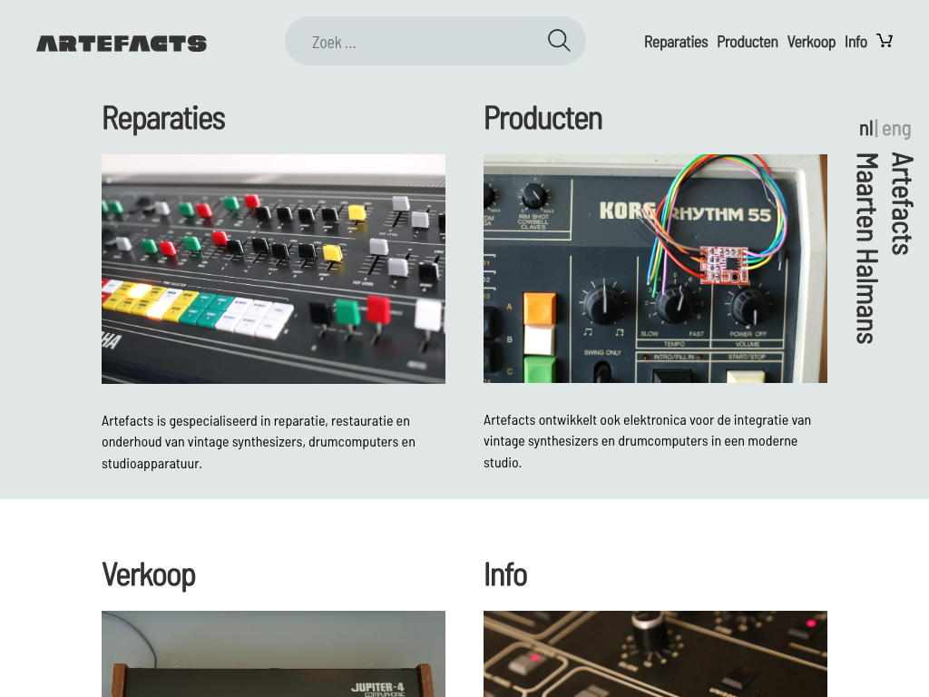Open Producten in the top navigation
This screenshot has width=929, height=697.
(748, 42)
